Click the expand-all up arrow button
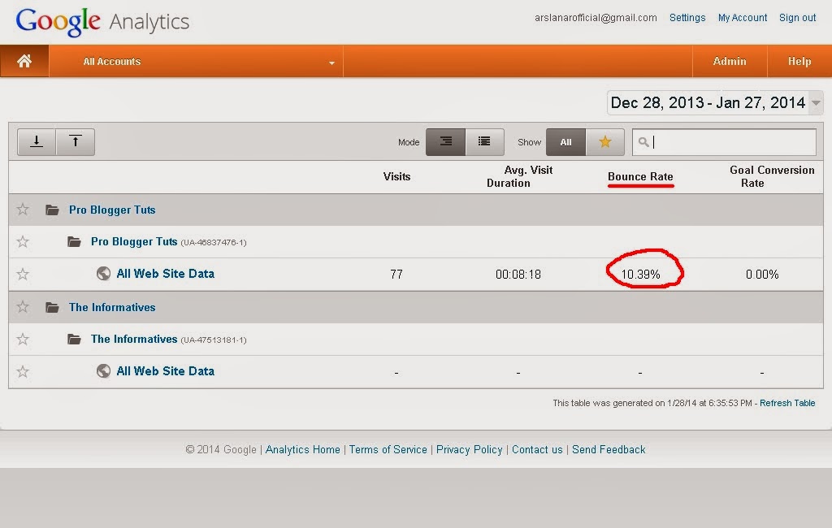832x528 pixels. (x=76, y=141)
